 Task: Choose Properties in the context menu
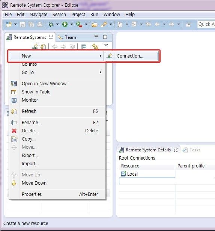[57, 194]
